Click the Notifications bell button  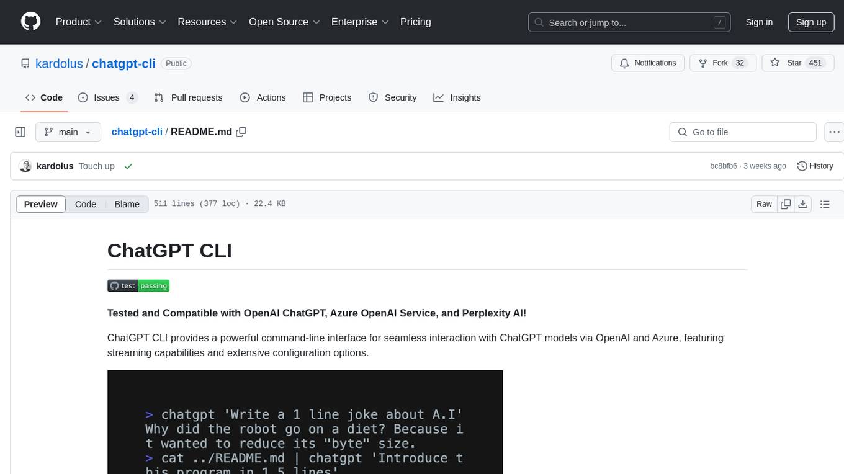point(648,63)
